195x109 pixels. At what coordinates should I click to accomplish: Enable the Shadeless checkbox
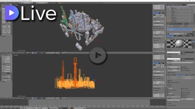182,67
